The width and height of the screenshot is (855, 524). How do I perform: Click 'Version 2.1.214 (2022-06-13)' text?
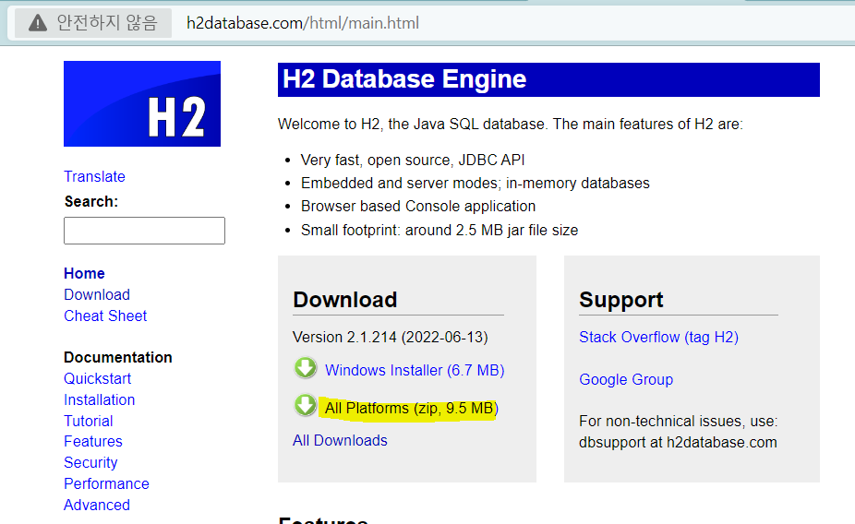(x=391, y=337)
